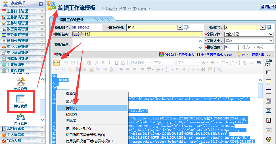The height and width of the screenshot is (144, 276).
Task: Open the 模板类别 dropdown
Action: tap(180, 27)
